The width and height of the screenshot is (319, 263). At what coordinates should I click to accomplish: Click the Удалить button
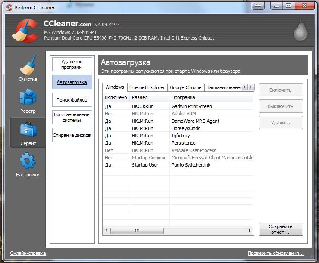281,123
